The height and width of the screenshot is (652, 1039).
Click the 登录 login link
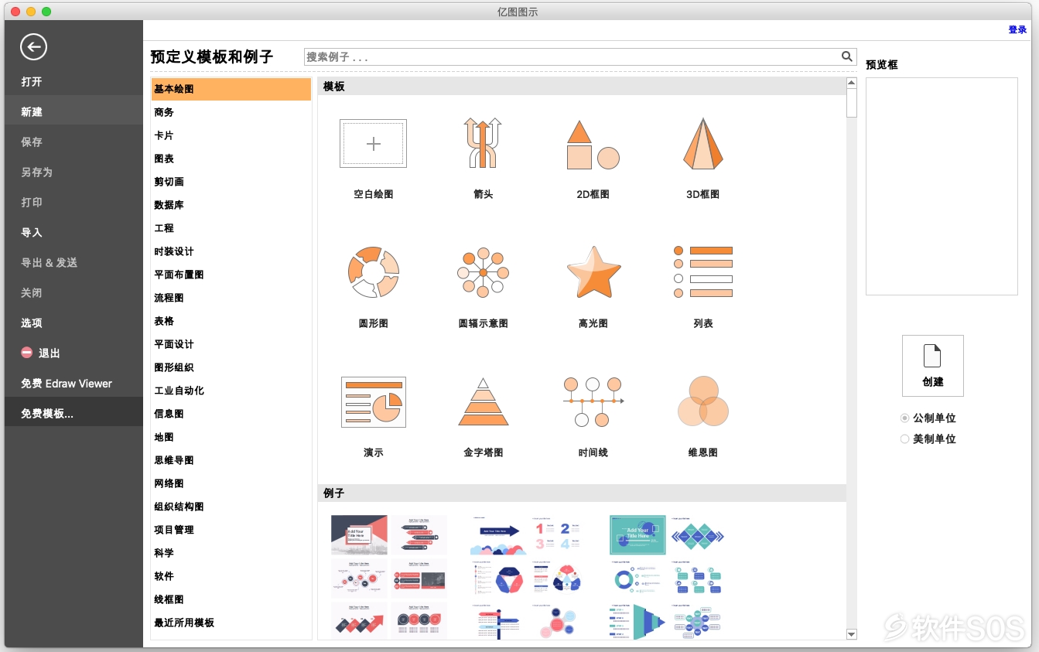tap(1017, 29)
